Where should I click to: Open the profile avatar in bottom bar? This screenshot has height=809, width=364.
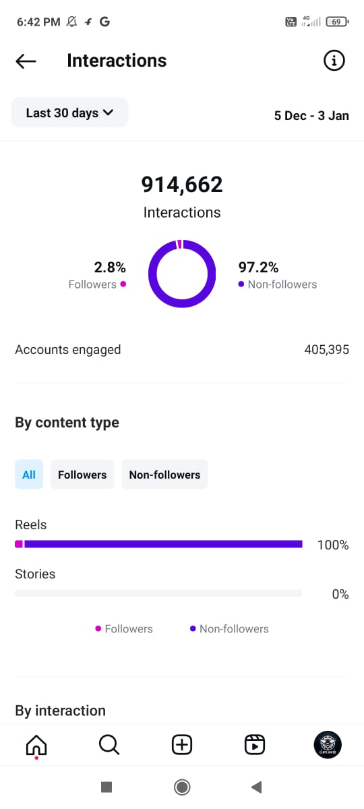point(328,744)
